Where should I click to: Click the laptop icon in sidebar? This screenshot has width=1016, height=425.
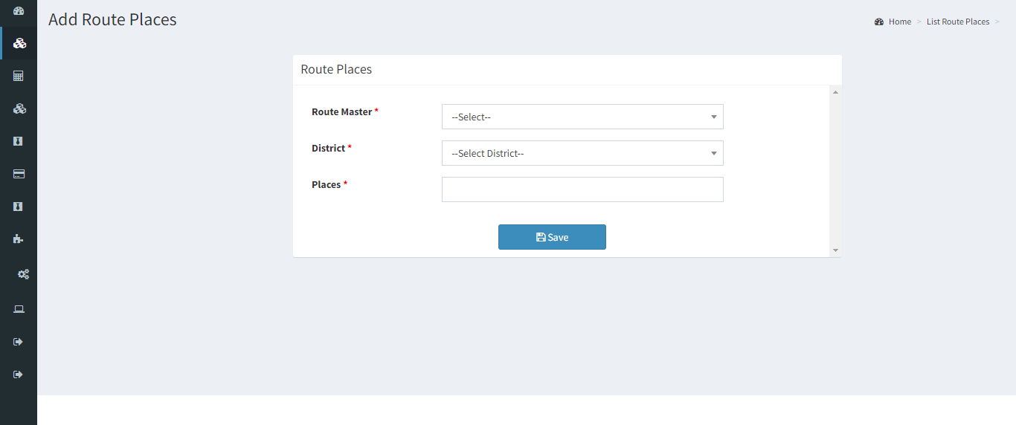(19, 309)
